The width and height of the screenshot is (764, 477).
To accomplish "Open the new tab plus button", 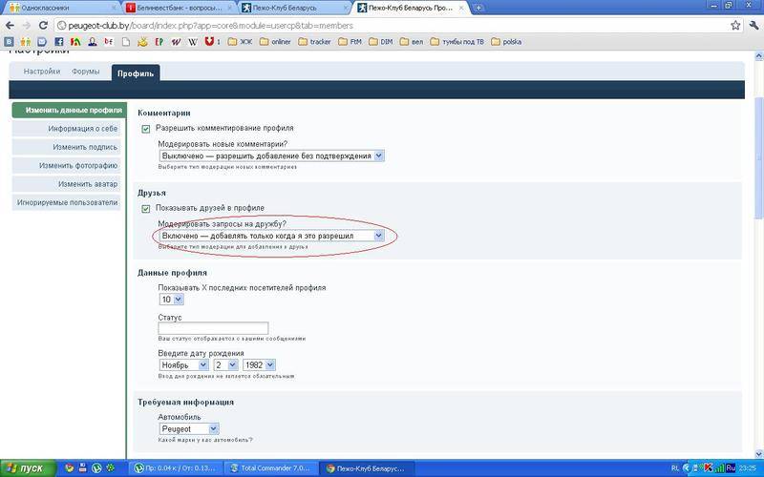I will [x=477, y=8].
